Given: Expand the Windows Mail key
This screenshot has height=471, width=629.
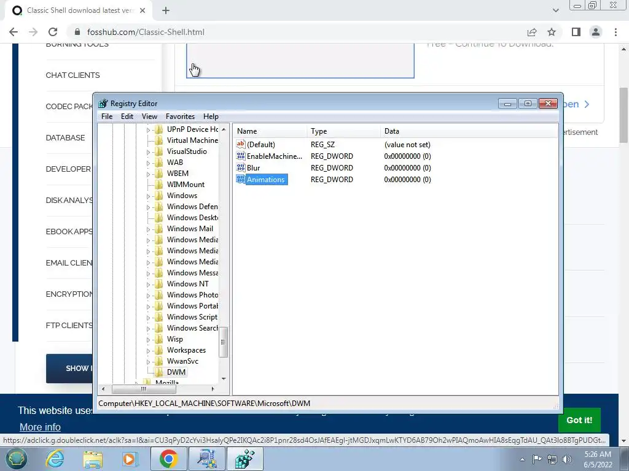Looking at the screenshot, I should point(148,229).
